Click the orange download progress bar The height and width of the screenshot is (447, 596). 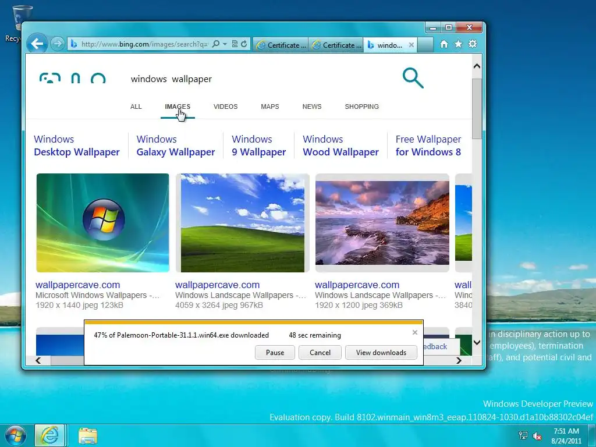[254, 322]
